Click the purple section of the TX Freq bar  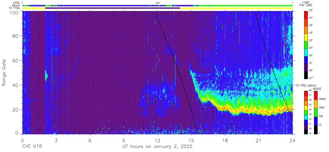click(x=113, y=8)
